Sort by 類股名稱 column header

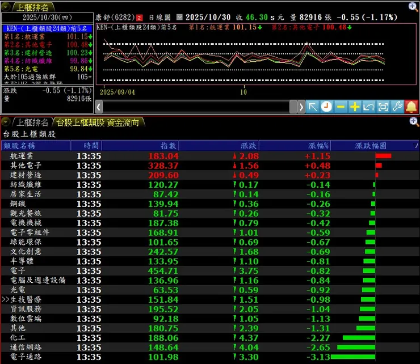(x=36, y=146)
